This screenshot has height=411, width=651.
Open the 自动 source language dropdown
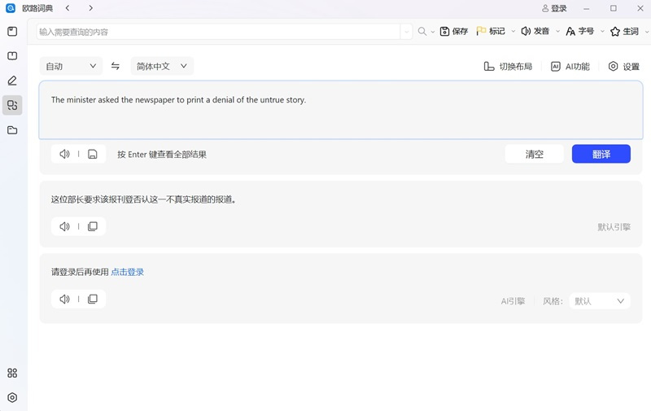(x=71, y=66)
